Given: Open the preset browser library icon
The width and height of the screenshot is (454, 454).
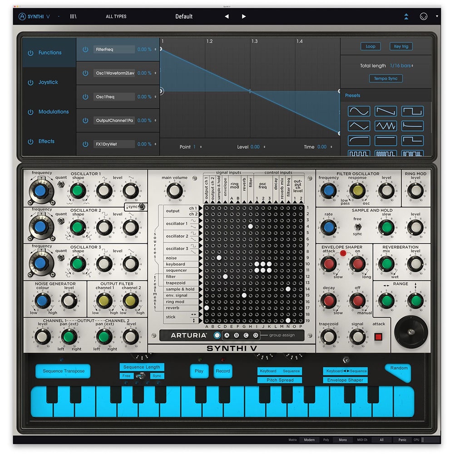Looking at the screenshot, I should tap(73, 16).
